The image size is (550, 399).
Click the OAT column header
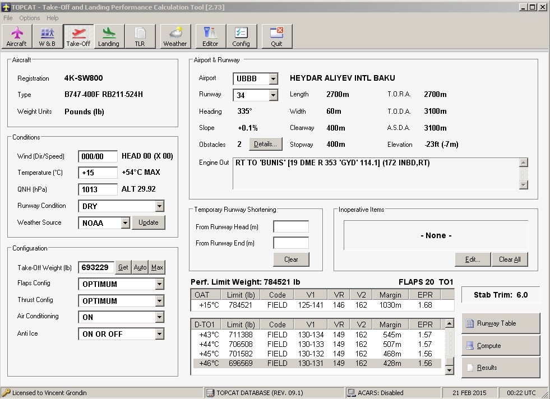point(206,295)
